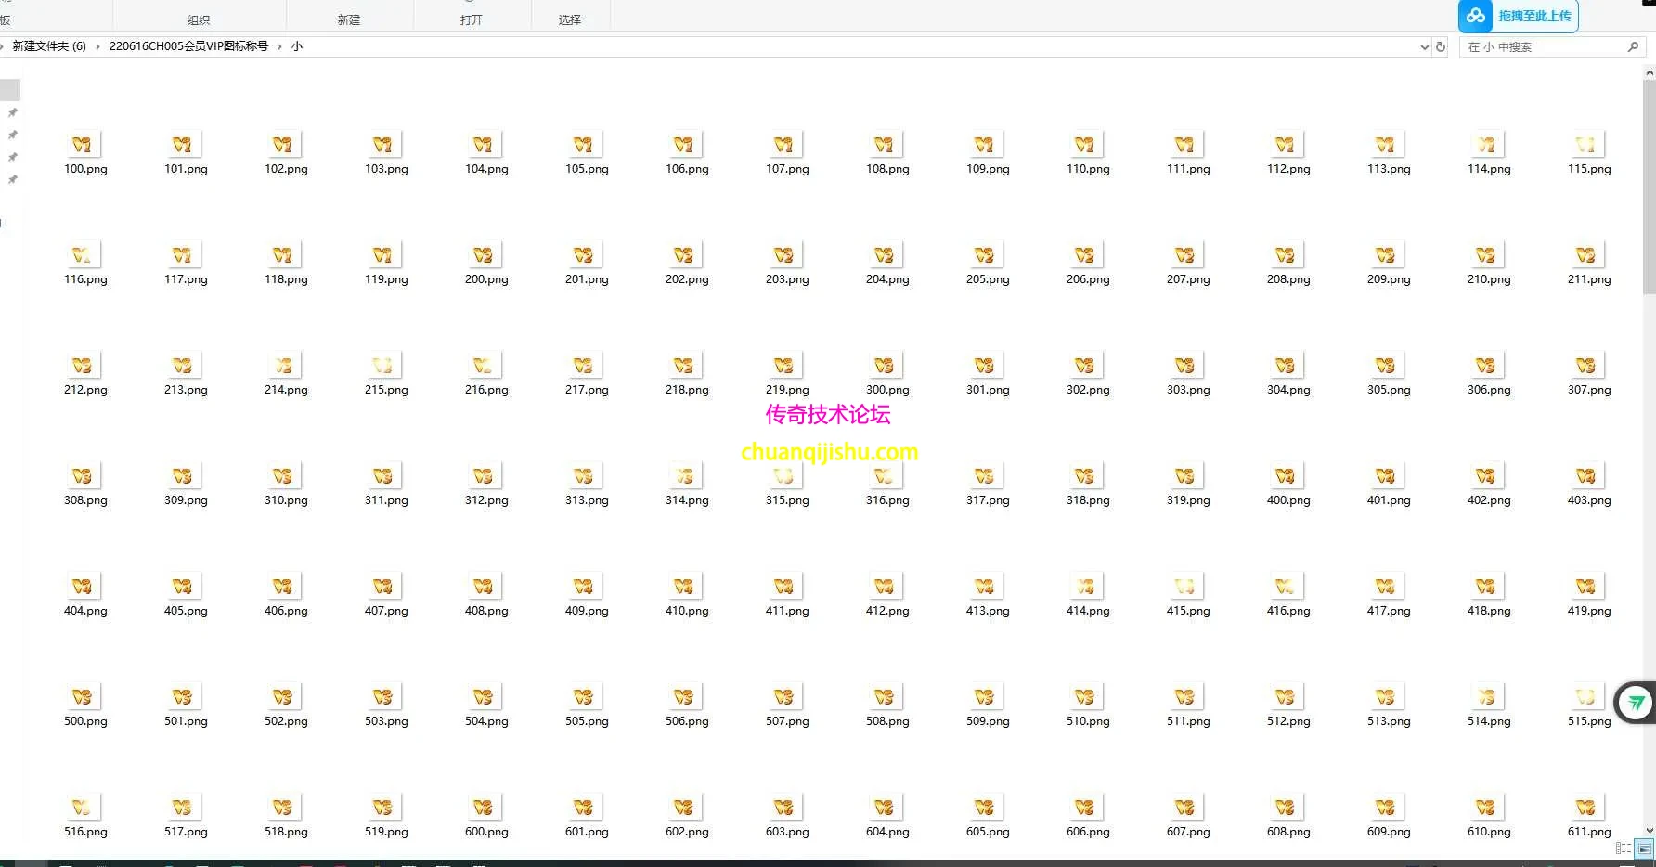Select the file name 219.png
Viewport: 1656px width, 867px height.
click(x=787, y=390)
